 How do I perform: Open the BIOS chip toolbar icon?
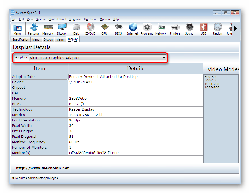point(118,29)
